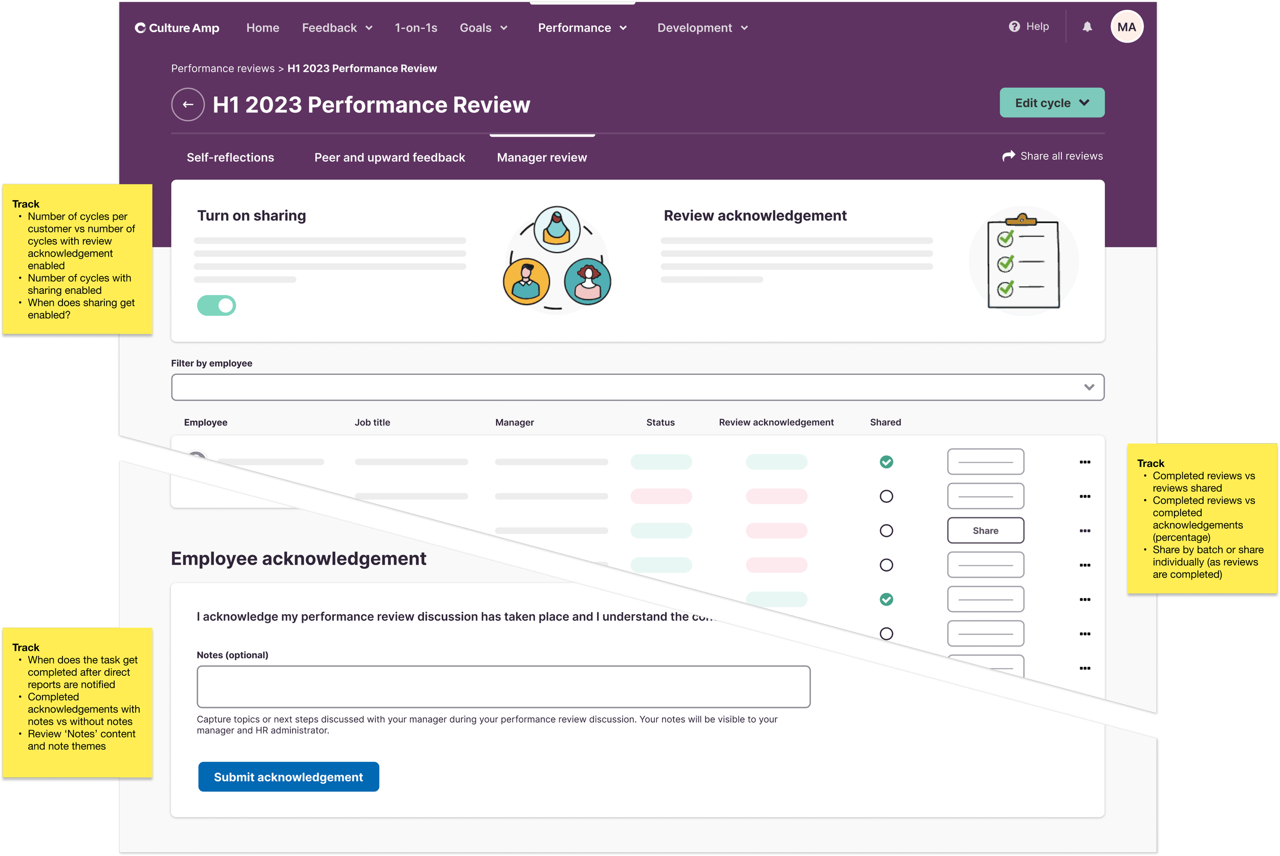Click the Share all reviews arrow icon

pos(1008,156)
